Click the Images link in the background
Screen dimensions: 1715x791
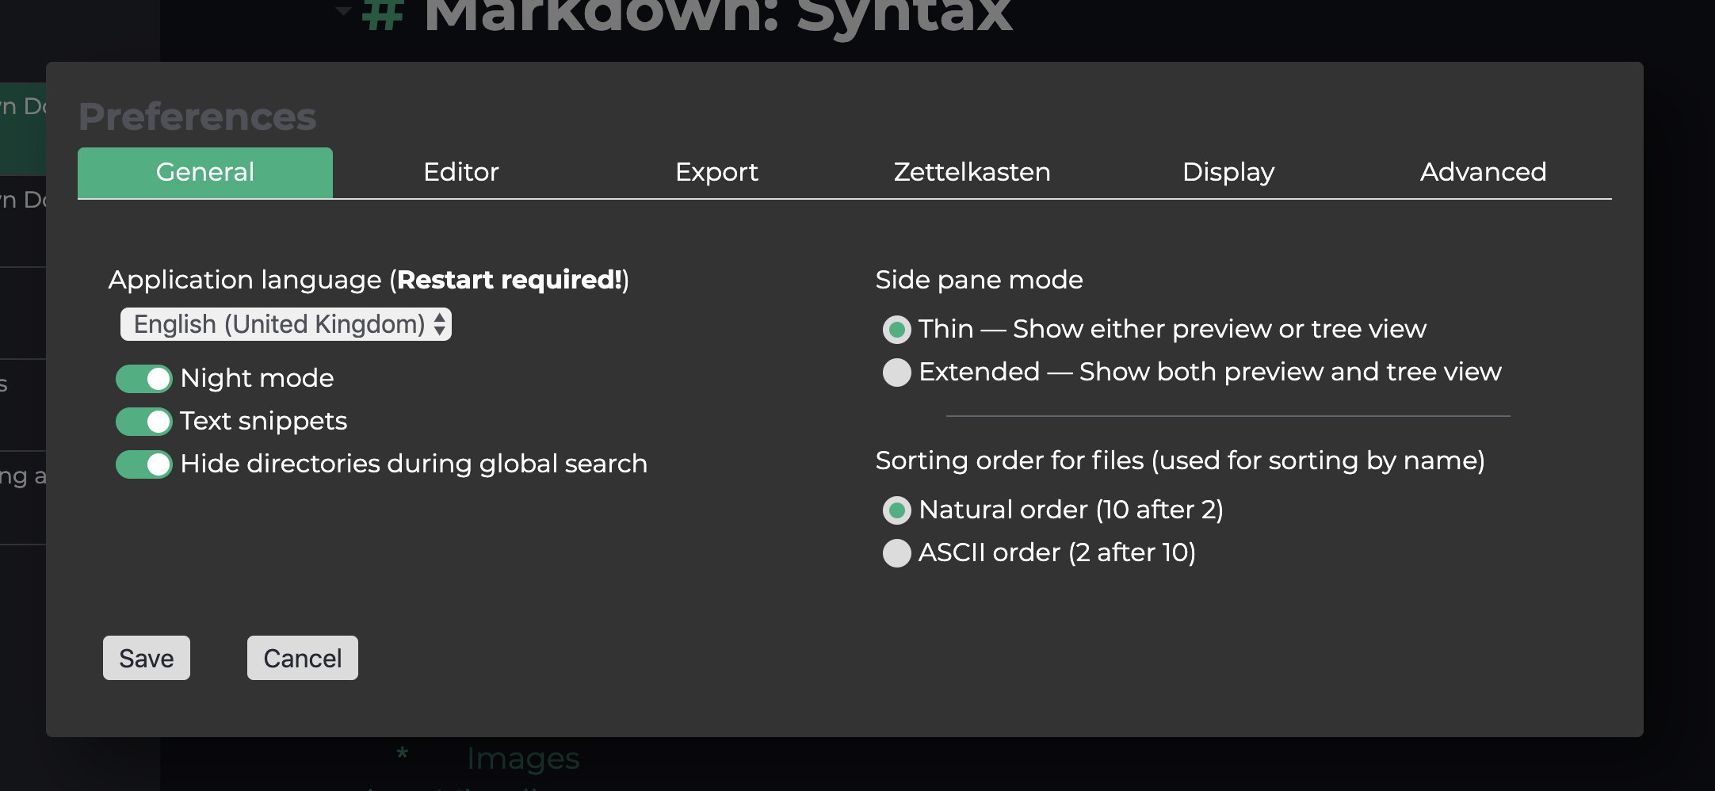(x=523, y=759)
